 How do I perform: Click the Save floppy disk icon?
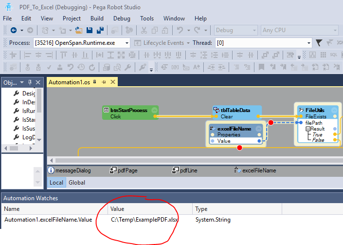(90, 30)
